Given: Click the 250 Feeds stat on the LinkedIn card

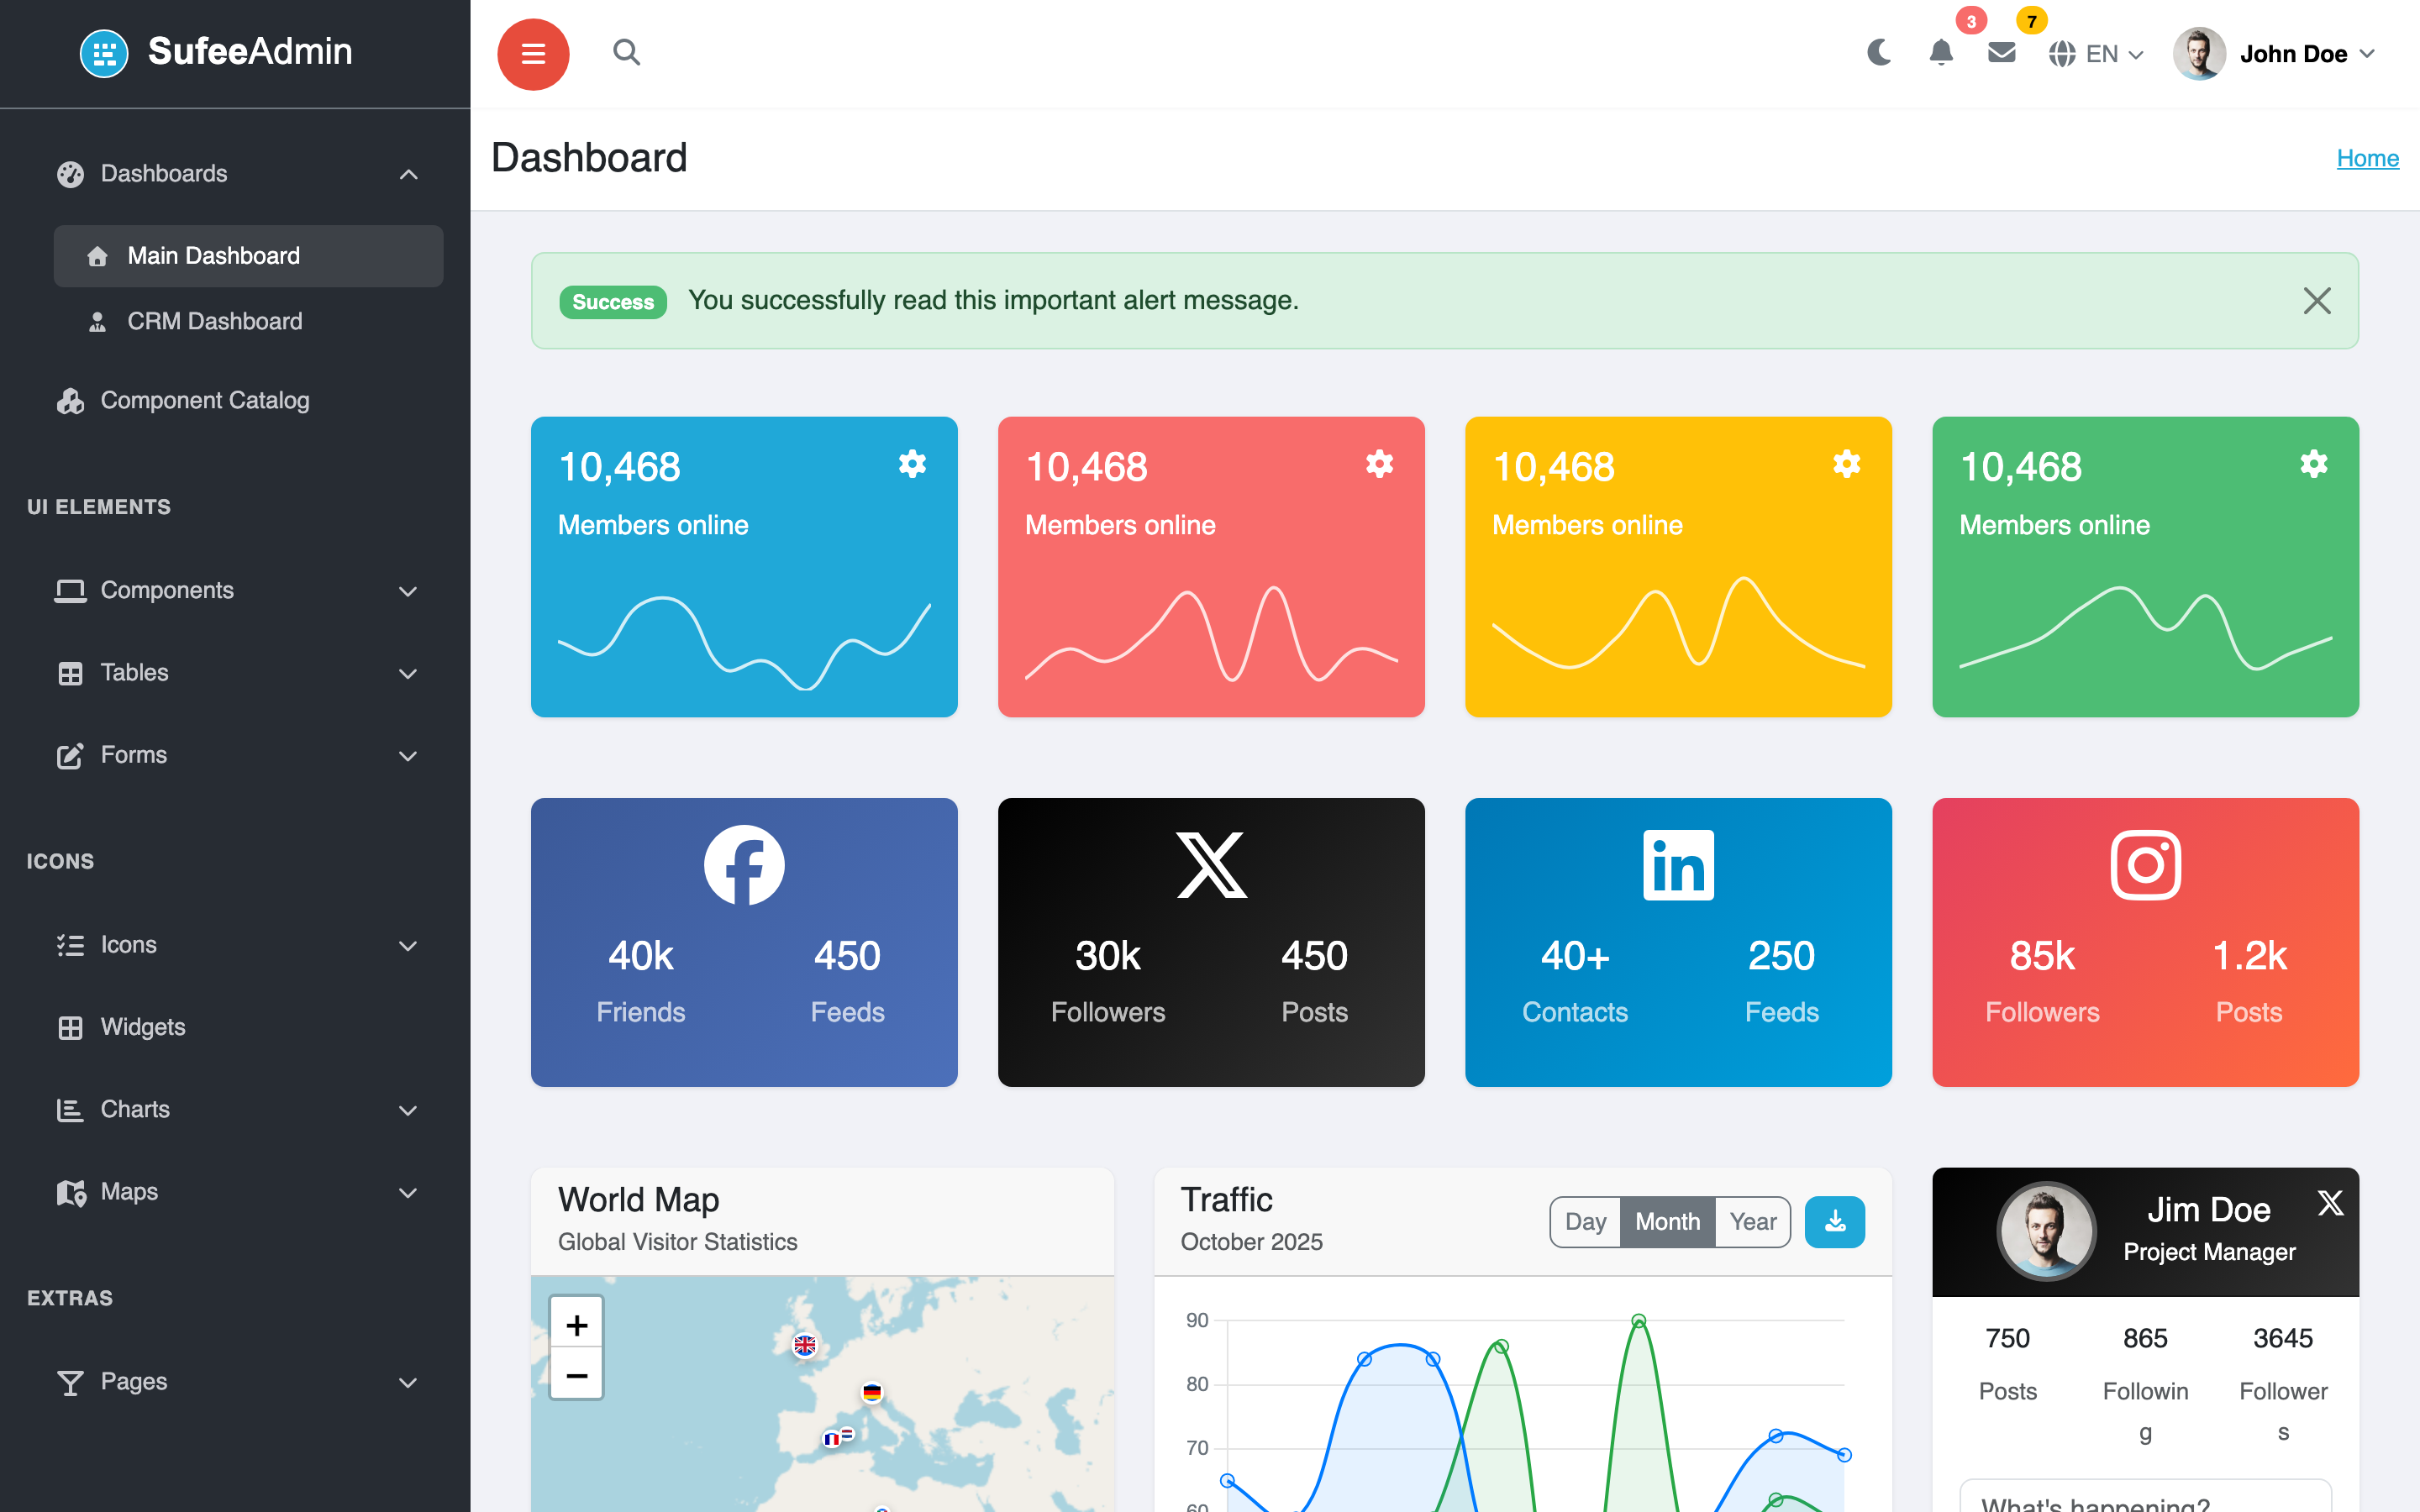Looking at the screenshot, I should point(1781,981).
